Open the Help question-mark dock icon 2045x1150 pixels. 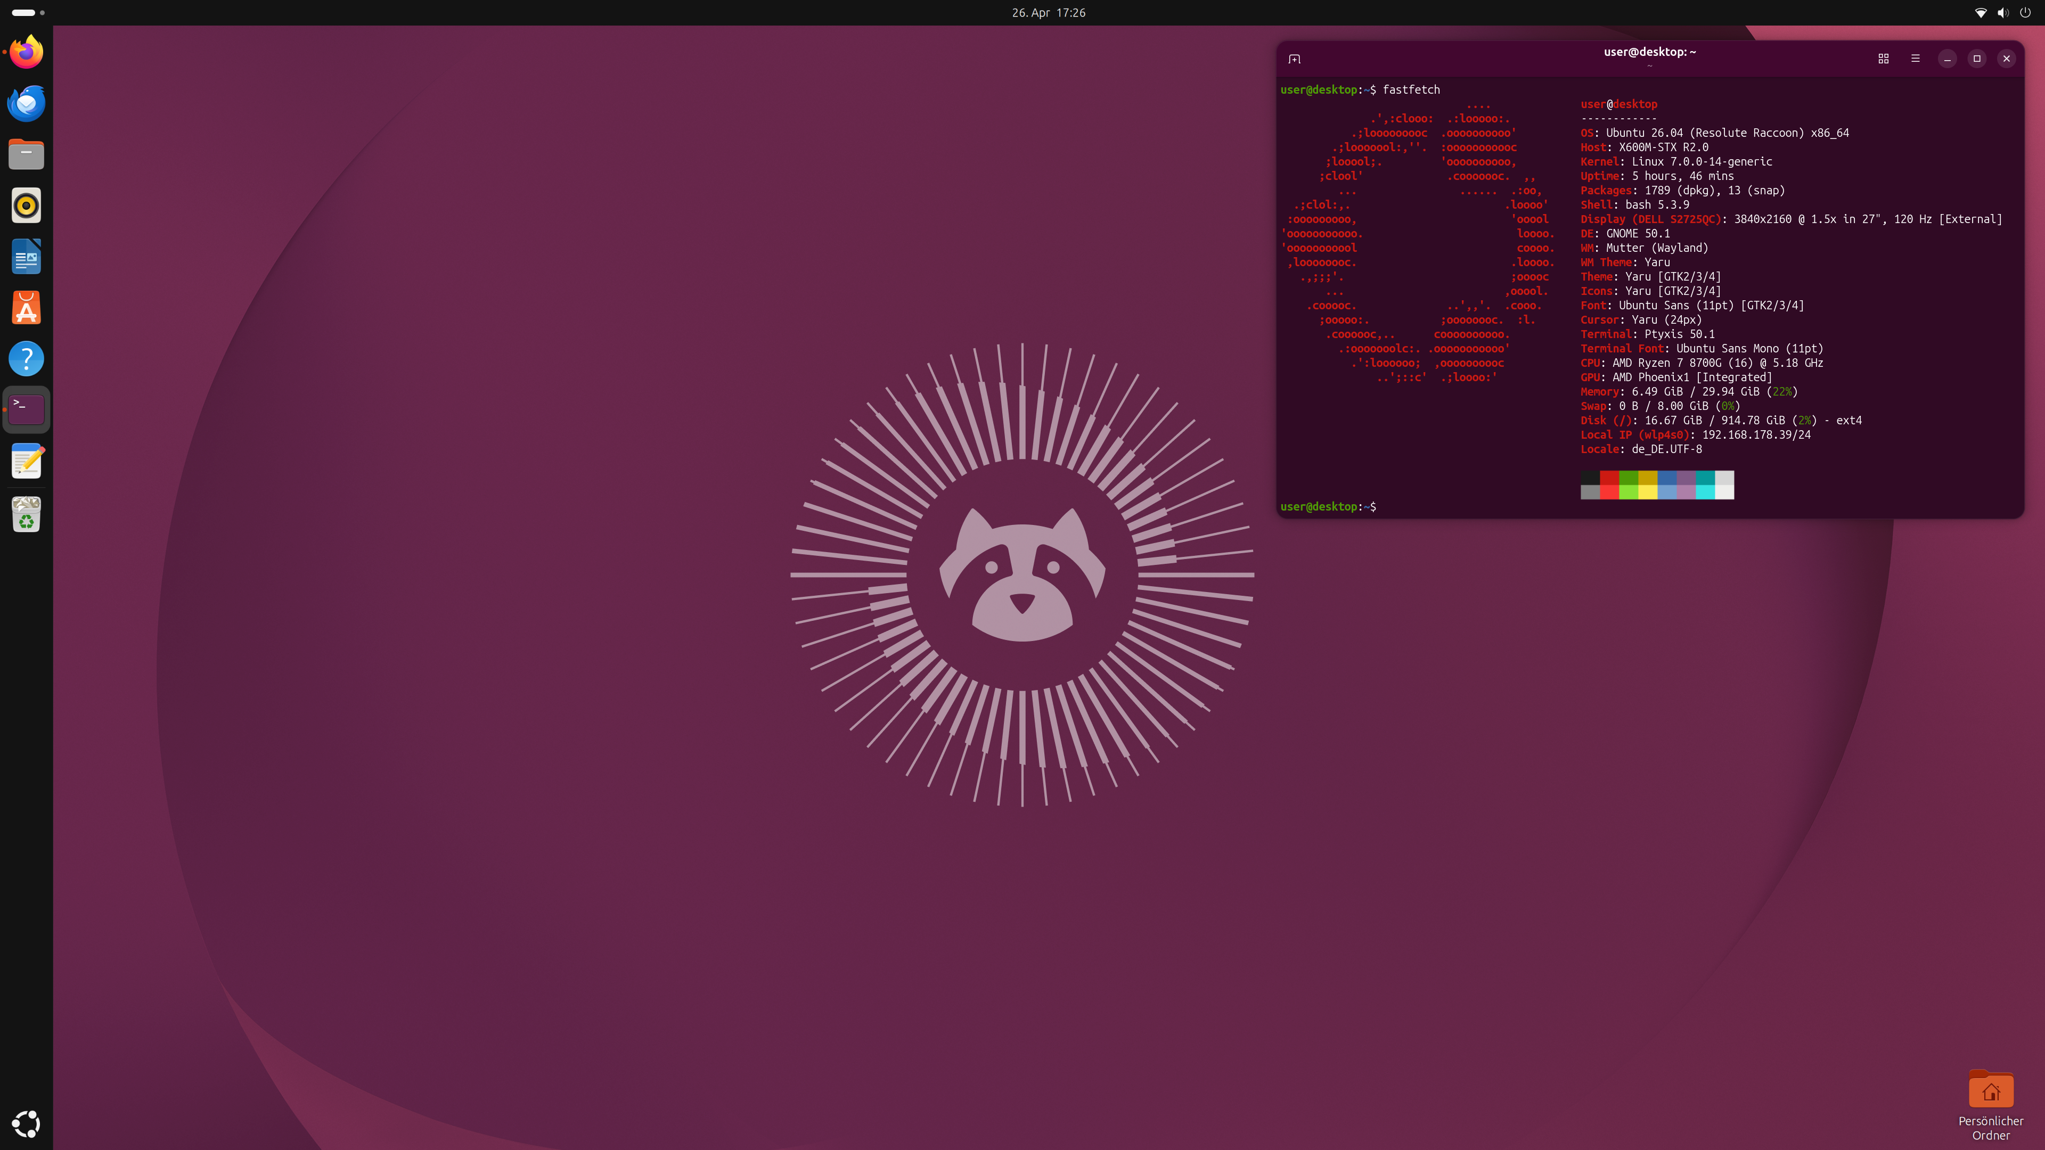tap(26, 359)
